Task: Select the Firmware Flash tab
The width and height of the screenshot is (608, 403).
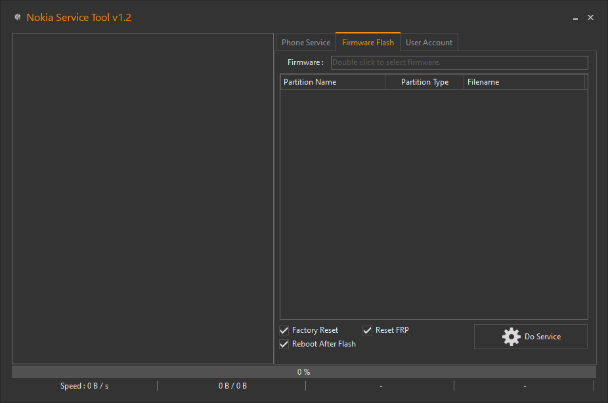Action: (x=368, y=43)
